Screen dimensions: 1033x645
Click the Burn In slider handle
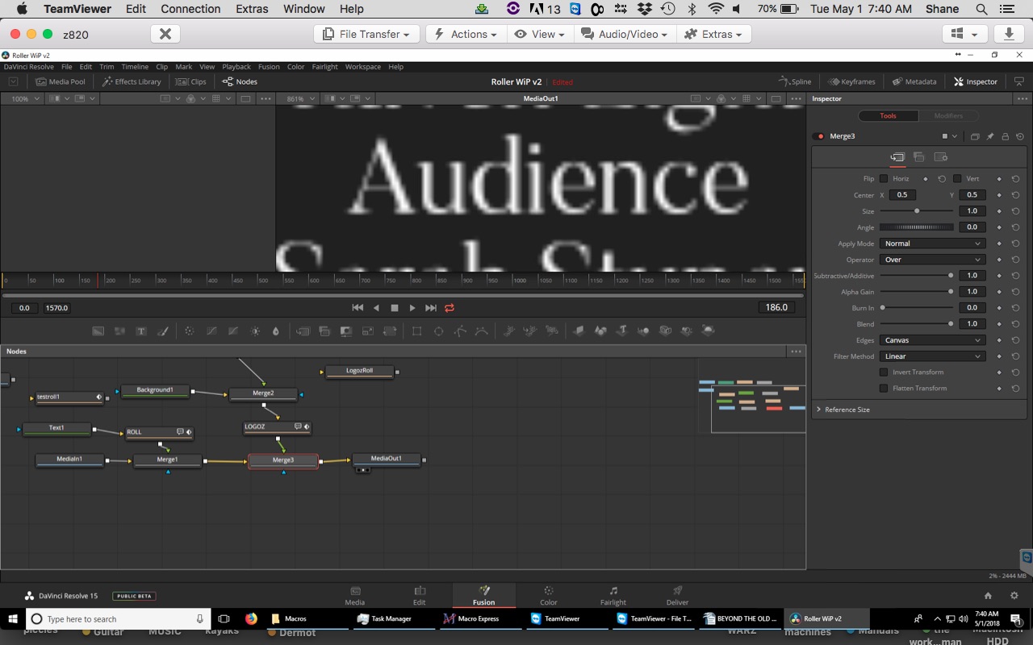[x=883, y=308]
